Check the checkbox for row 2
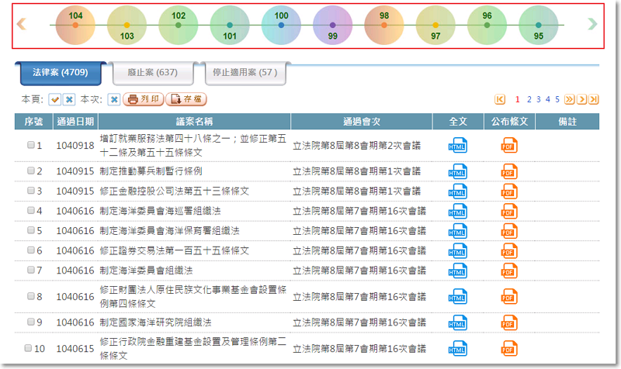621x369 pixels. (x=30, y=171)
